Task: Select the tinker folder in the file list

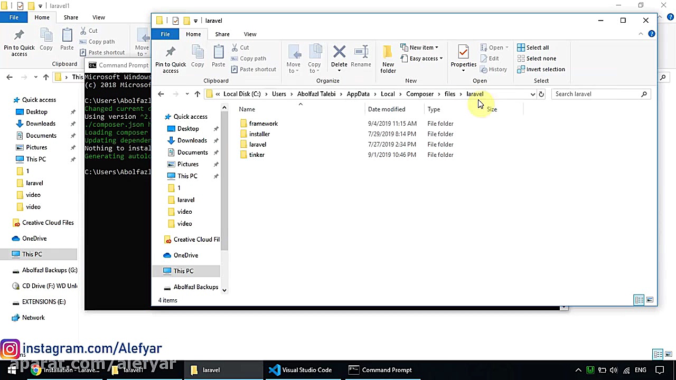Action: (x=257, y=155)
